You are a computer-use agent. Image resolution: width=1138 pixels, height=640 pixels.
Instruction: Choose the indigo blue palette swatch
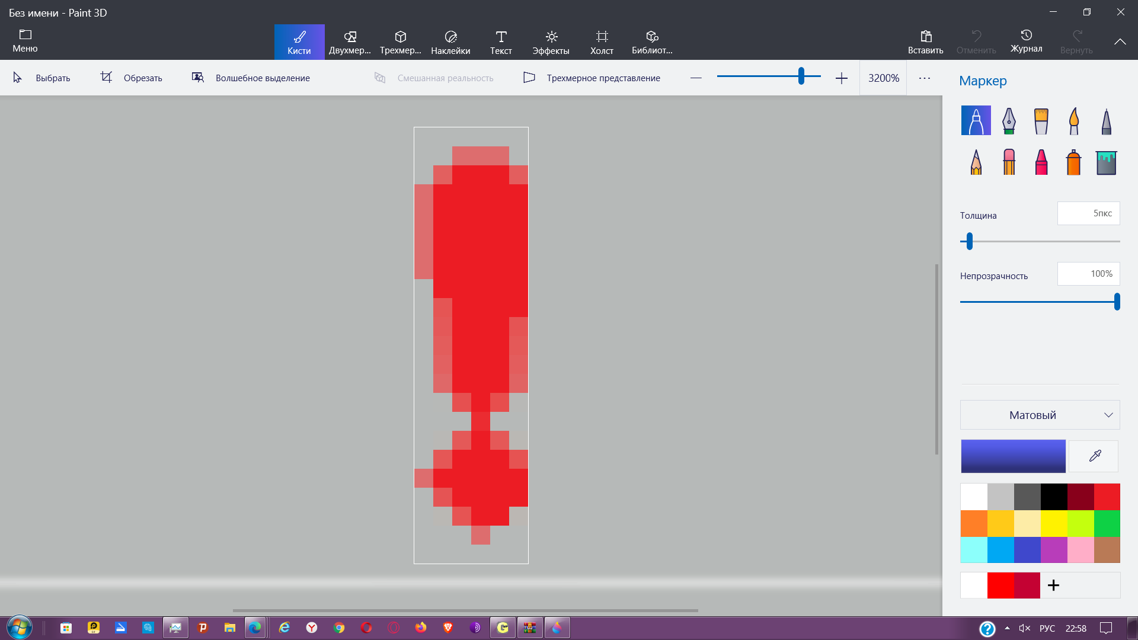tap(1027, 550)
